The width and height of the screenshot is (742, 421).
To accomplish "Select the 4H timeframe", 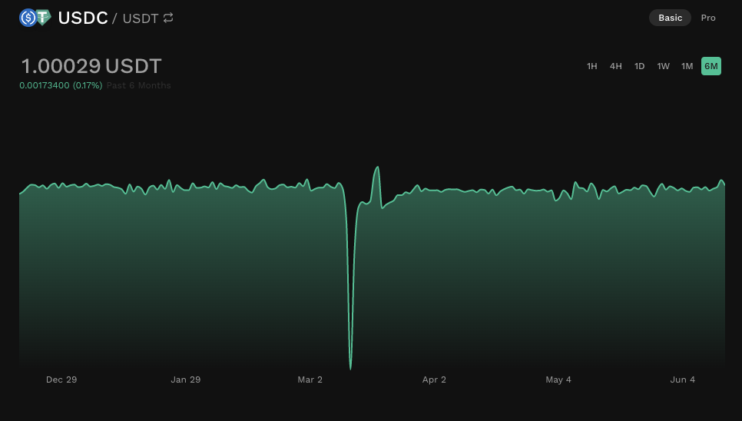I will pos(616,66).
